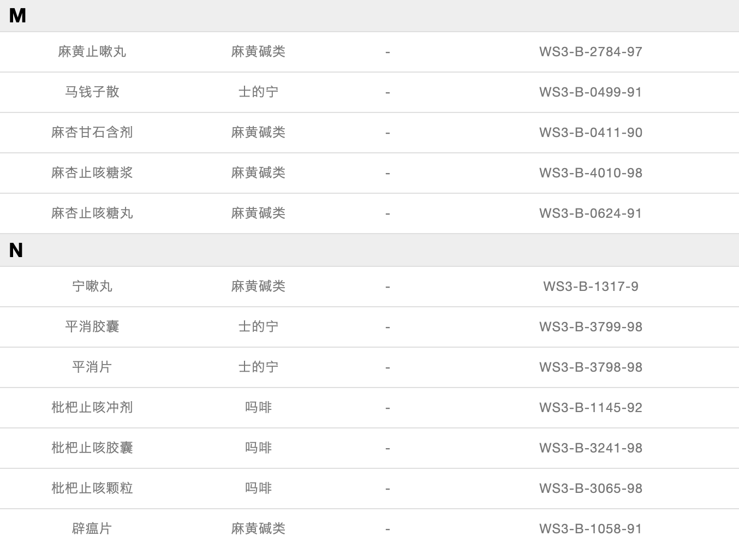
Task: Select the code WS3-B-0499-91
Action: pos(591,92)
